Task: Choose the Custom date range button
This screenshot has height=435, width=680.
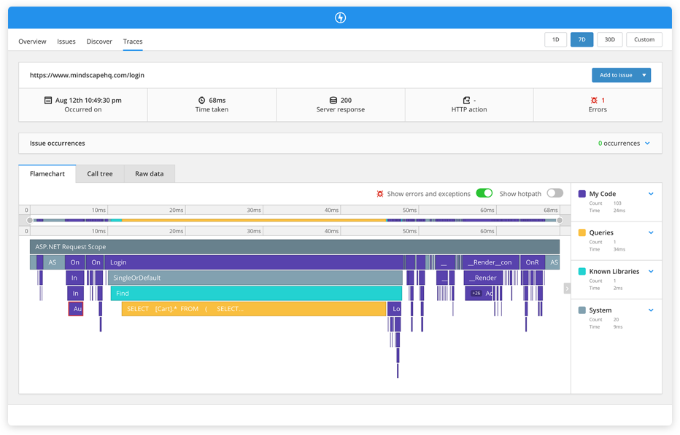Action: 644,40
